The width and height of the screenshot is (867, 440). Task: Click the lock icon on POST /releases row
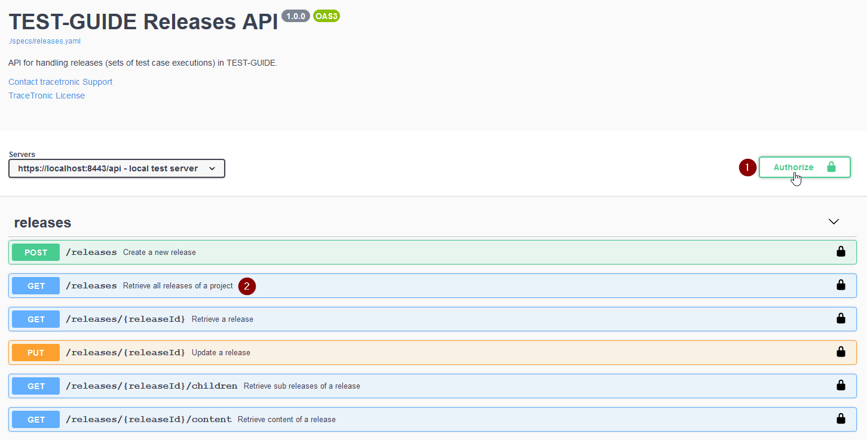pos(841,251)
